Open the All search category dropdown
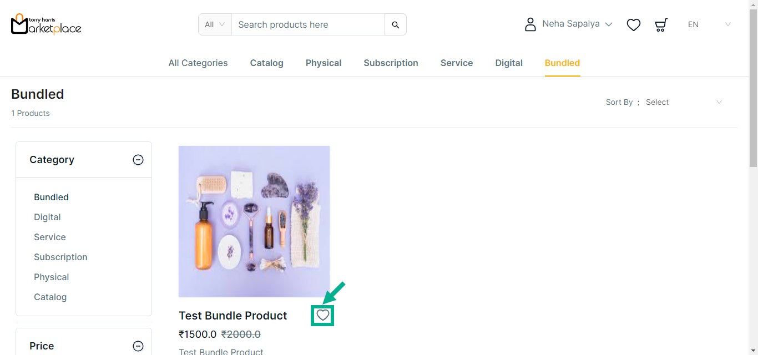The height and width of the screenshot is (355, 758). 215,24
